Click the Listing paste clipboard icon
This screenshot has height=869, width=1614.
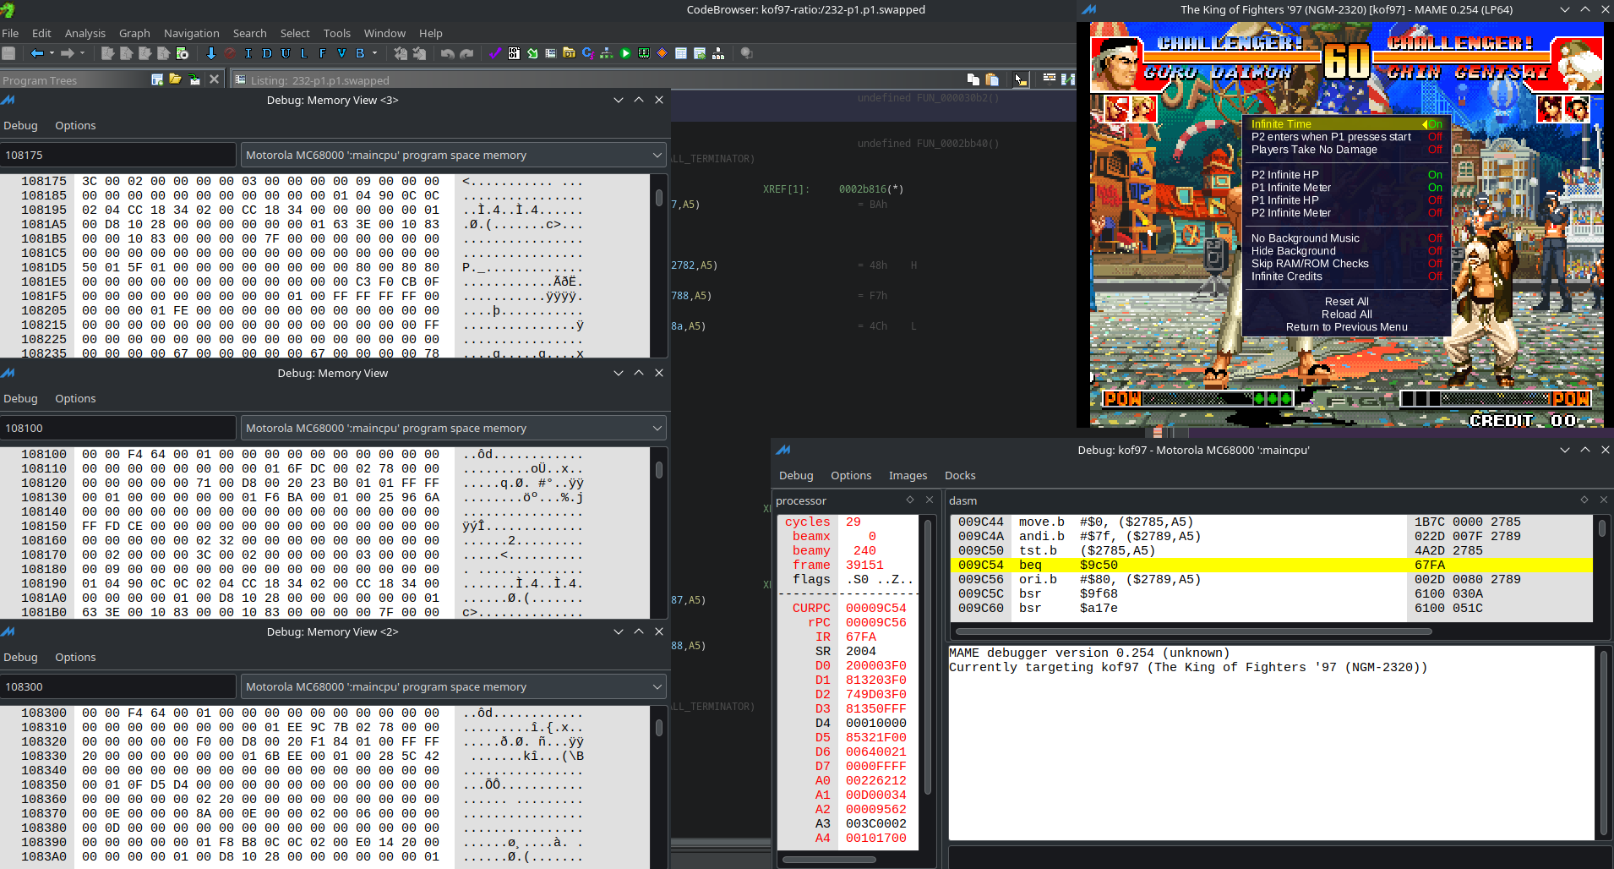[x=992, y=79]
